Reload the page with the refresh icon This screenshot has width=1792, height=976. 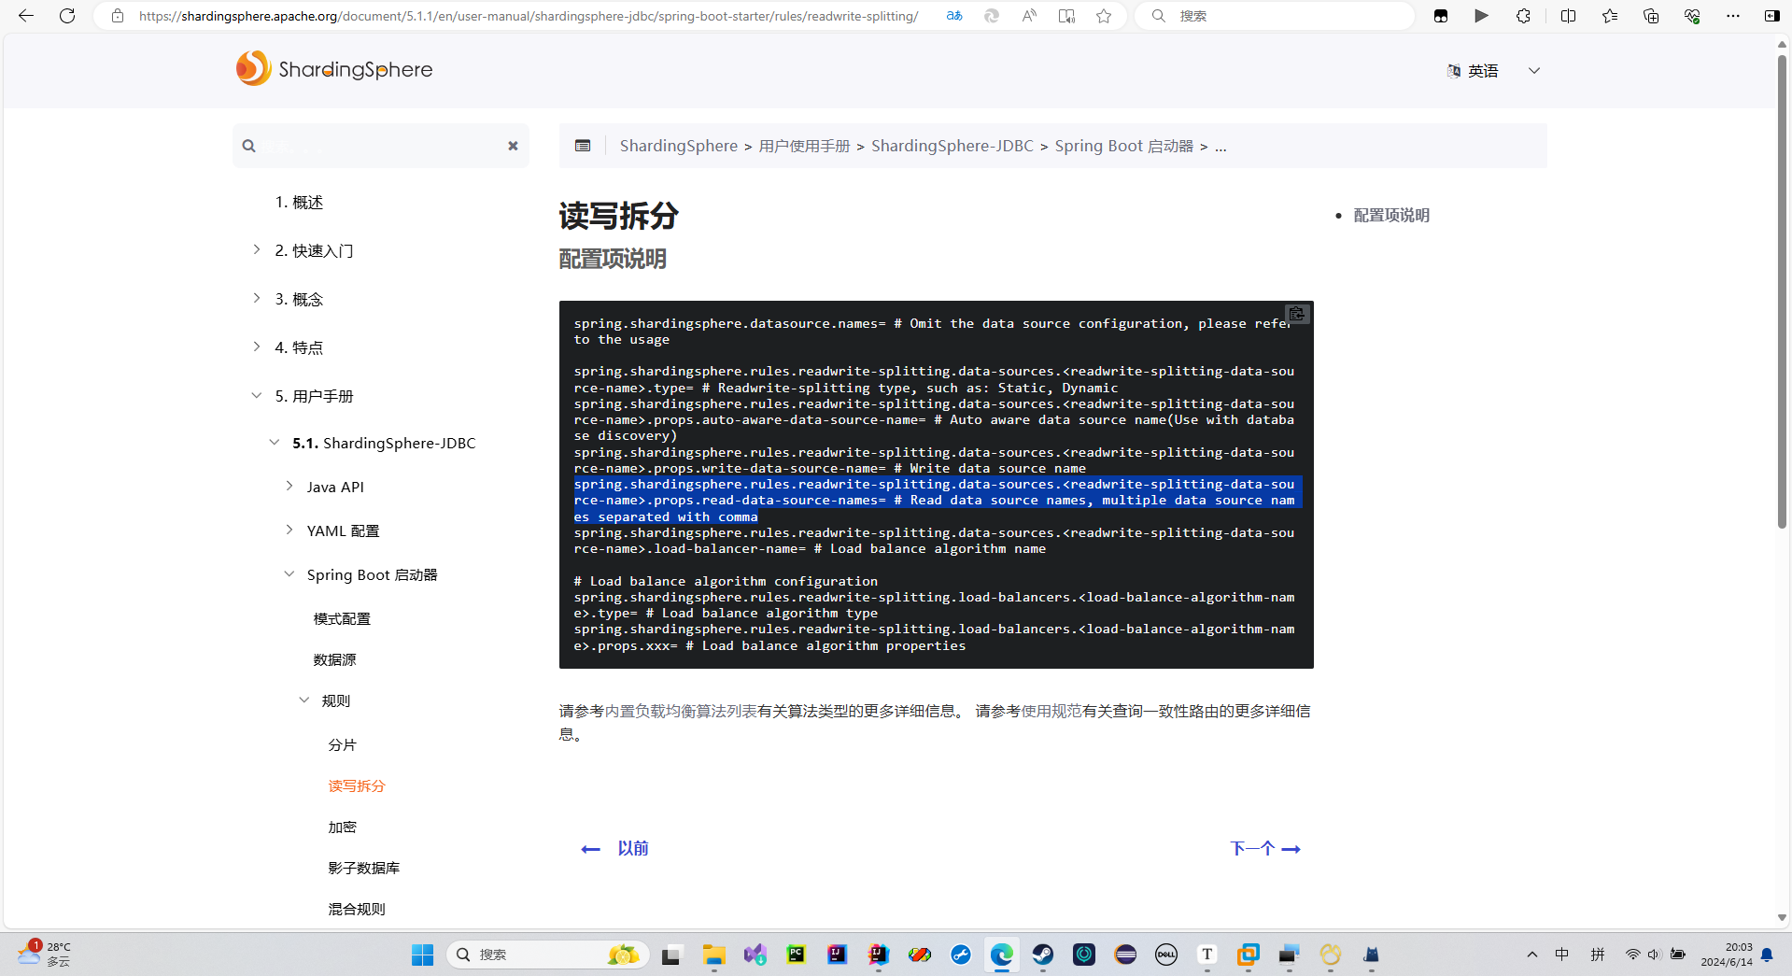[x=67, y=16]
